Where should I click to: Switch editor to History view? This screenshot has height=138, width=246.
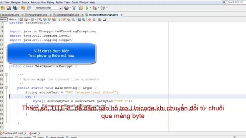click(12, 20)
